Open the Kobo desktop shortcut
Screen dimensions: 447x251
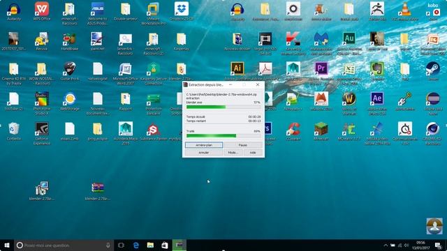pyautogui.click(x=433, y=12)
